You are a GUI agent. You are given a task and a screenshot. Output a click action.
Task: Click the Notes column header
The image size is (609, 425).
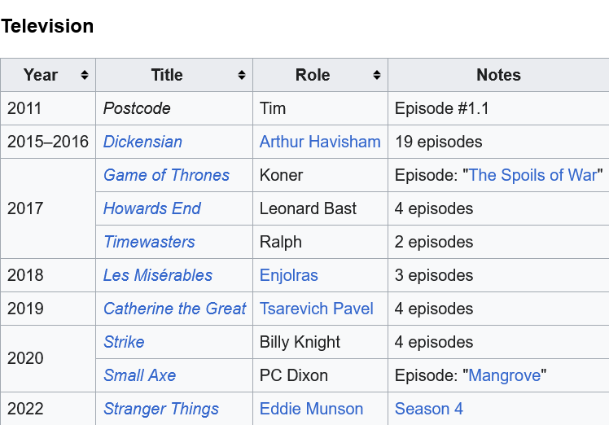498,75
